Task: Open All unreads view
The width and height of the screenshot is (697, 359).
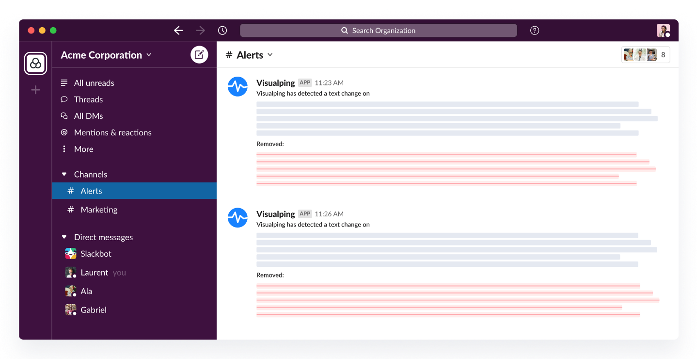Action: coord(94,83)
